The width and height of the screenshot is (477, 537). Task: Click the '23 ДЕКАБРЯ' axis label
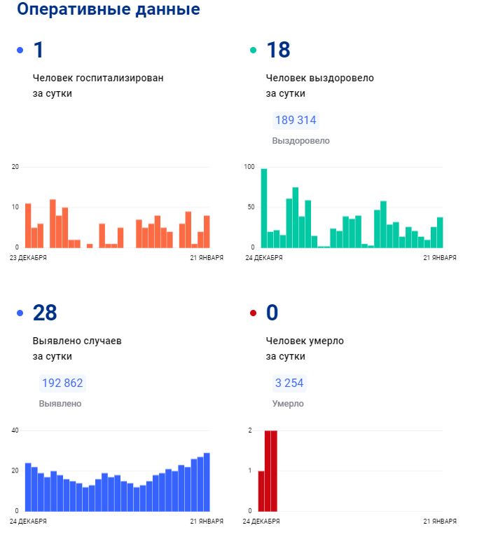(x=29, y=258)
